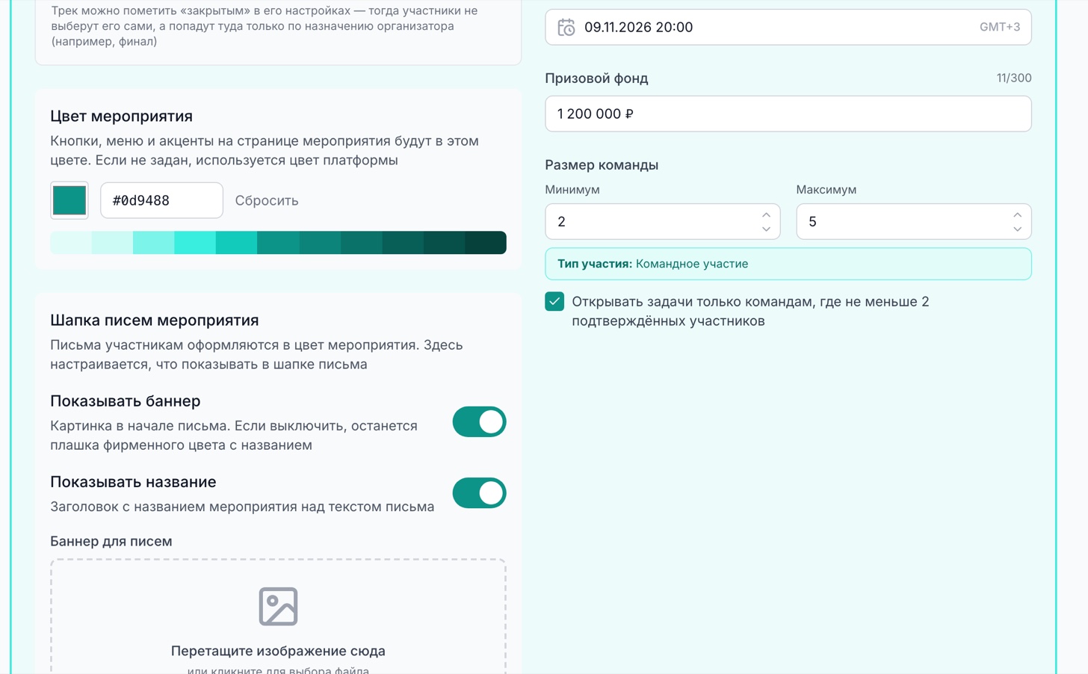1088x674 pixels.
Task: Increase the Максимум team size with the up arrow
Action: pyautogui.click(x=1017, y=214)
